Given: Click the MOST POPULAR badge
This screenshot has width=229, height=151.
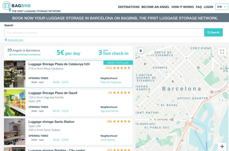Looking at the screenshot, I should [x=118, y=63].
